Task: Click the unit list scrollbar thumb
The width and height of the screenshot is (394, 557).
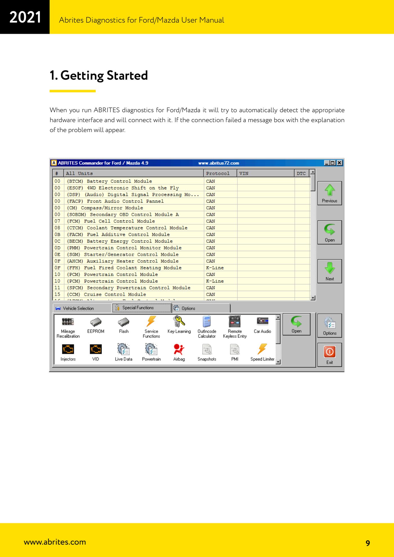Action: pos(313,183)
